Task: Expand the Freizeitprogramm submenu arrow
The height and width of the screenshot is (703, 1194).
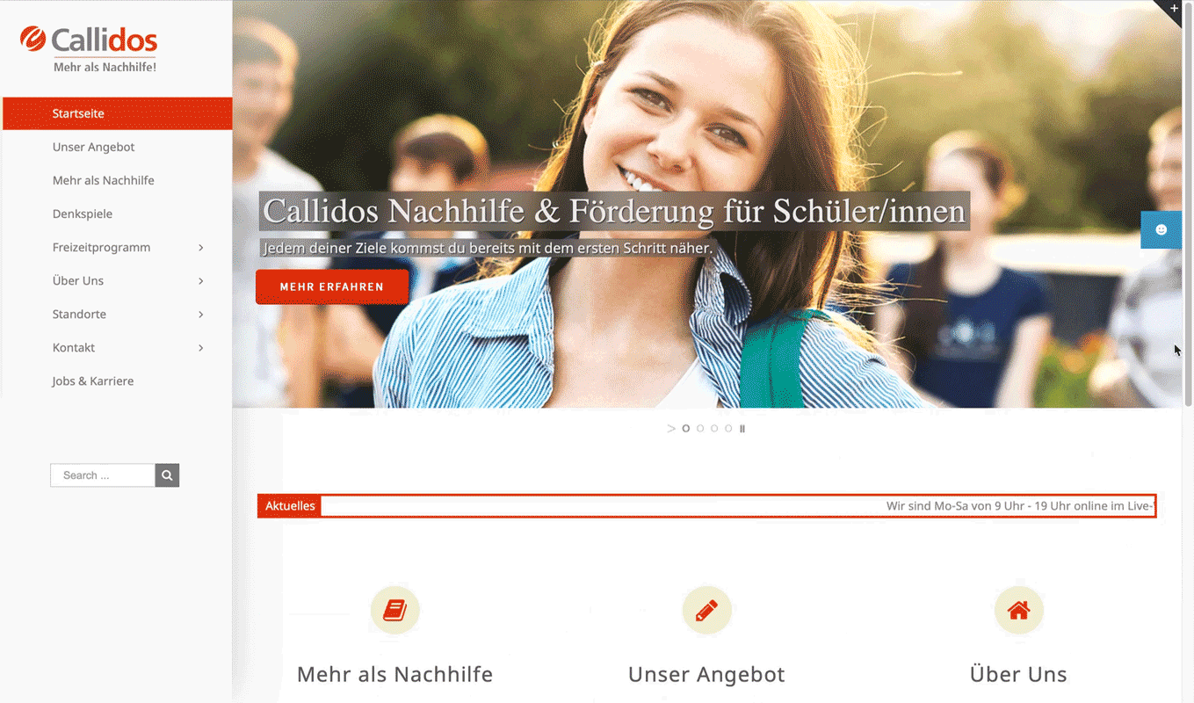Action: (x=201, y=248)
